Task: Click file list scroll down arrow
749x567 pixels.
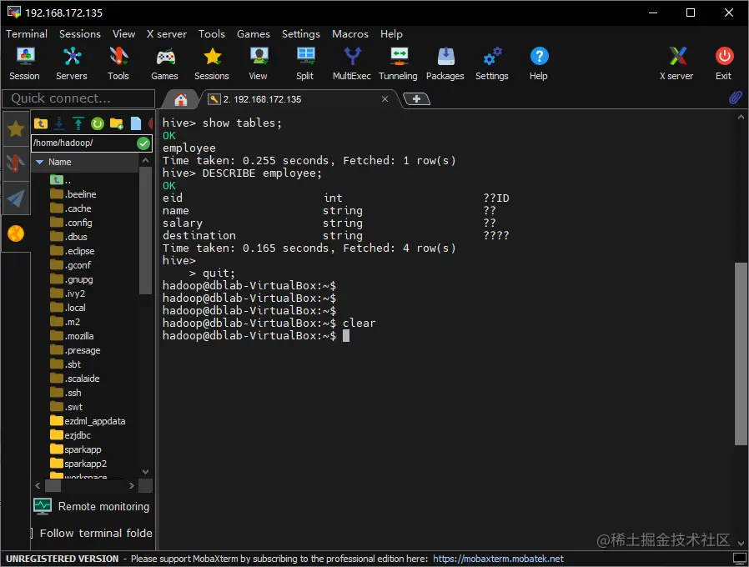Action: [146, 471]
